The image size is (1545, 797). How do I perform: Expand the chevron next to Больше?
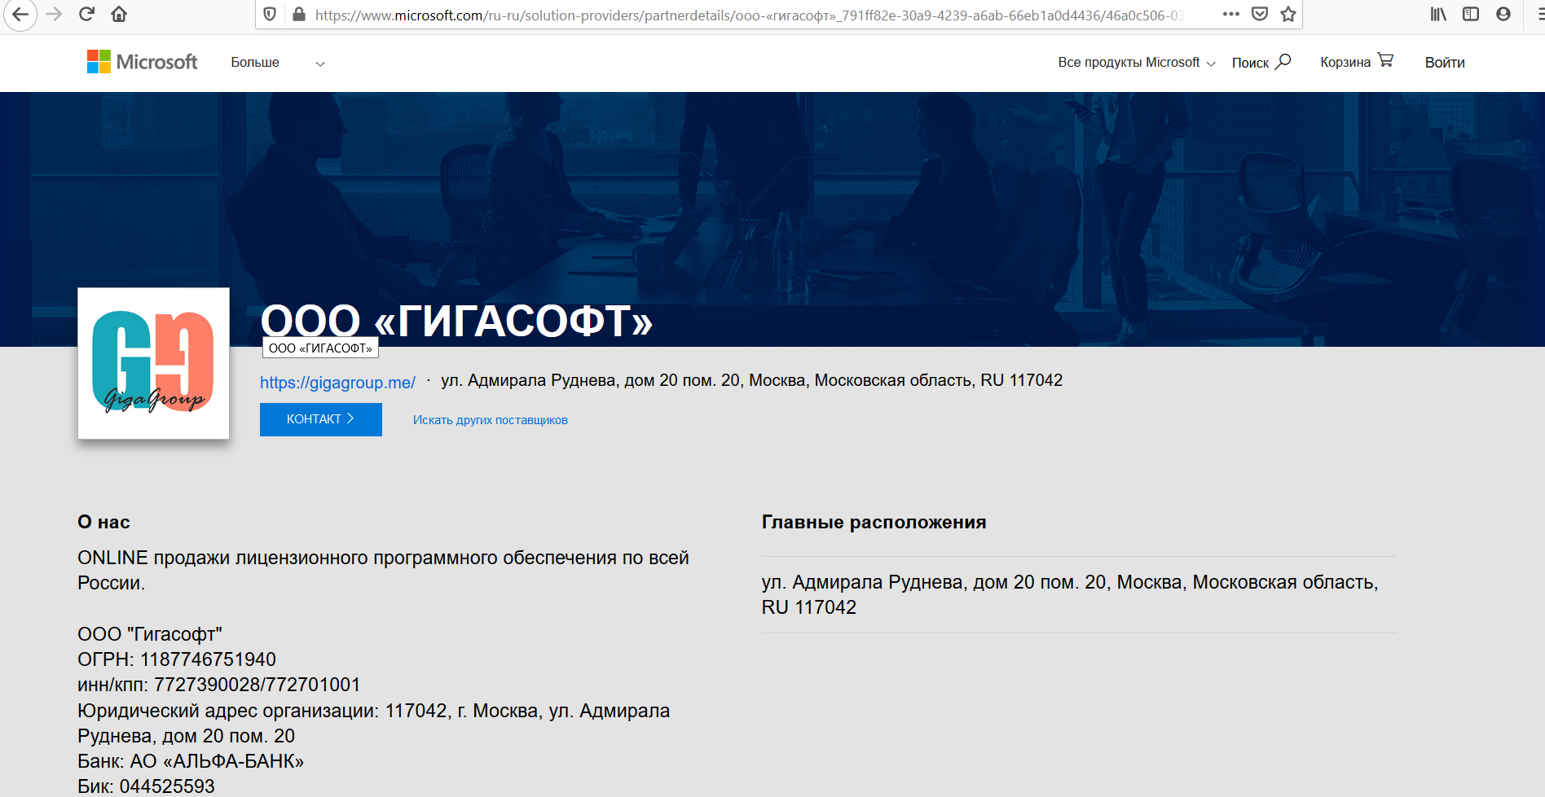[x=320, y=63]
